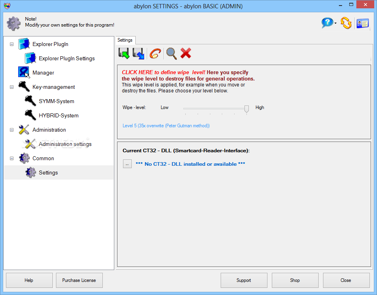The width and height of the screenshot is (377, 295).
Task: Select Key-management in the tree
Action: tap(54, 87)
